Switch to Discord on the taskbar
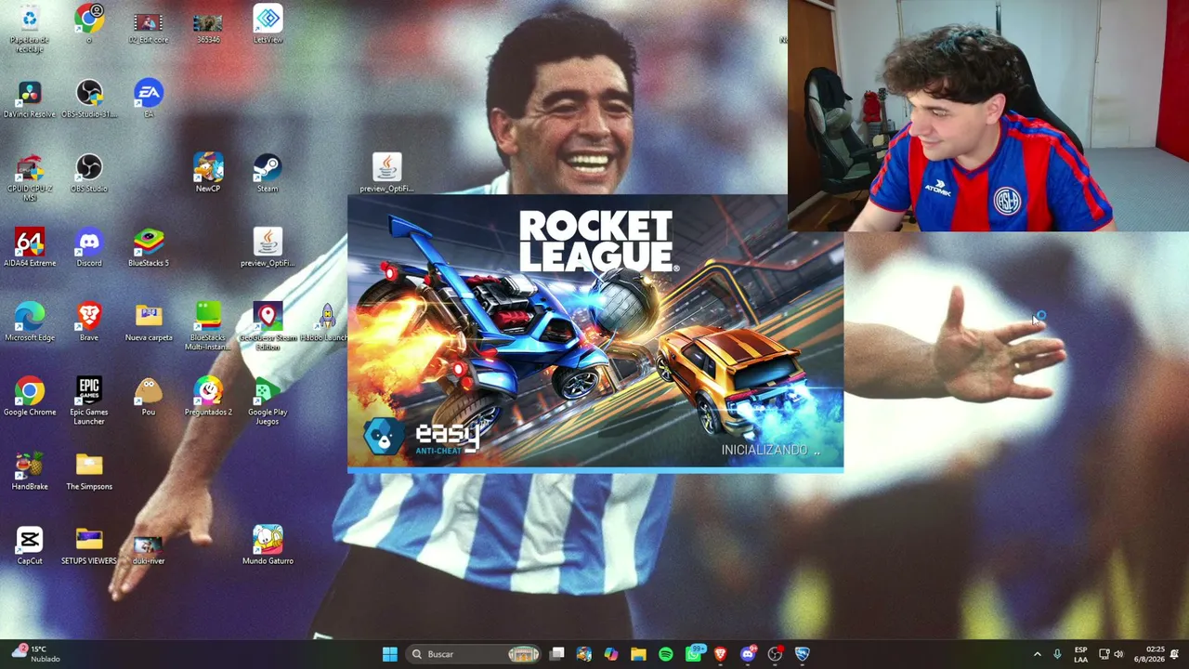1189x669 pixels. (x=748, y=654)
